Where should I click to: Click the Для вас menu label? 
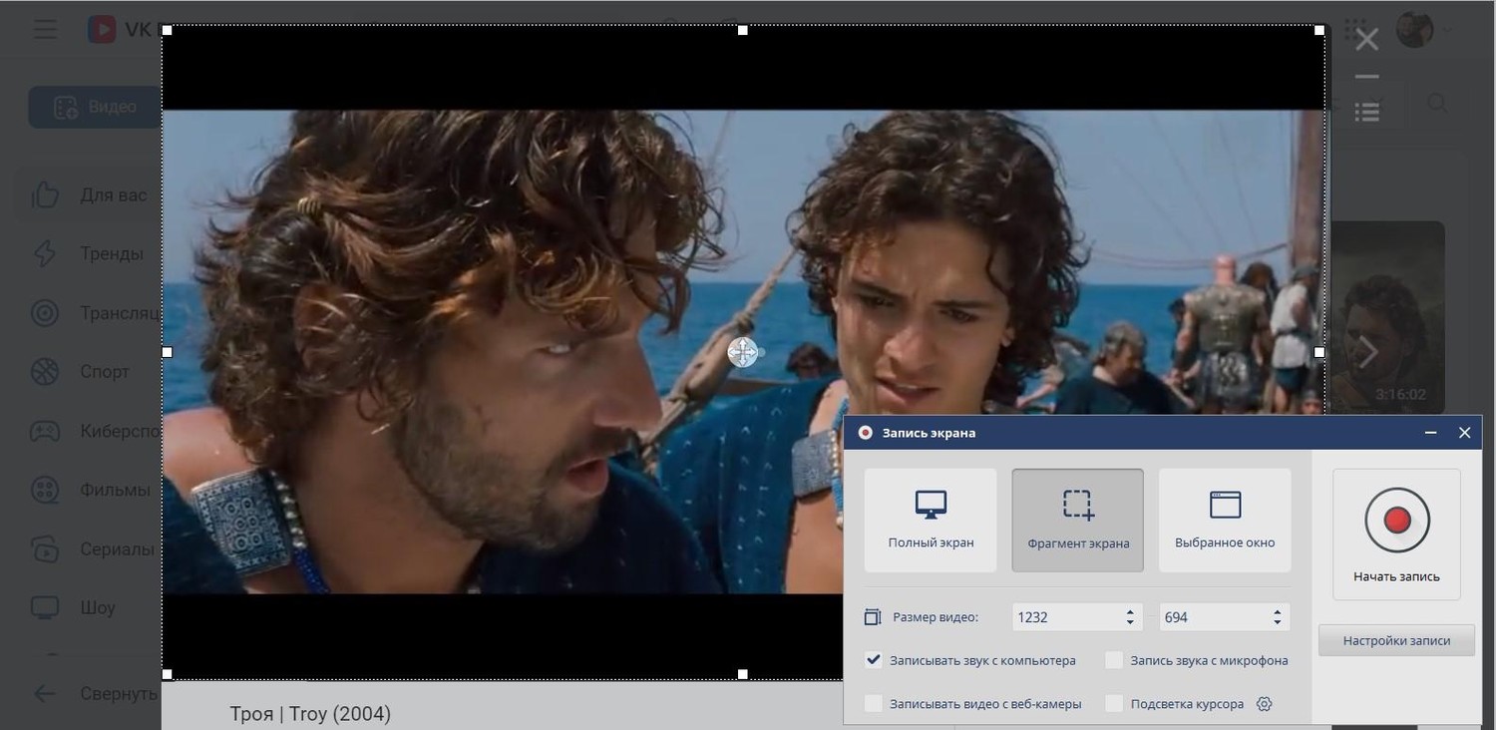point(114,195)
